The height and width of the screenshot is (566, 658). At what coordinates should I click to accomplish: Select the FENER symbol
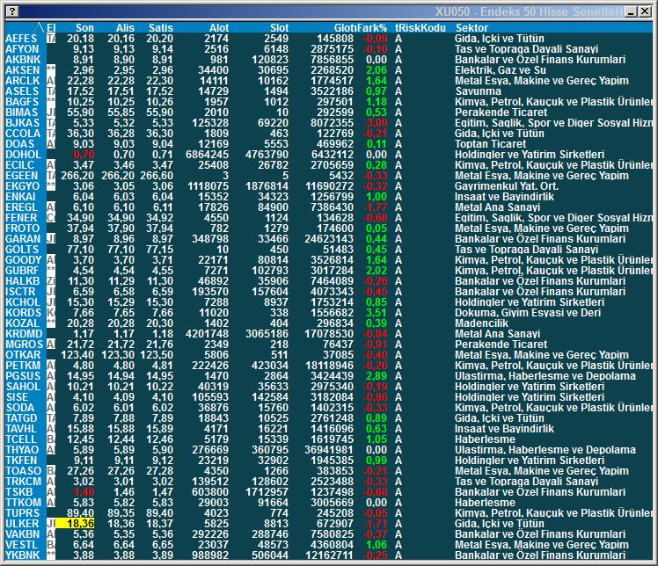21,218
